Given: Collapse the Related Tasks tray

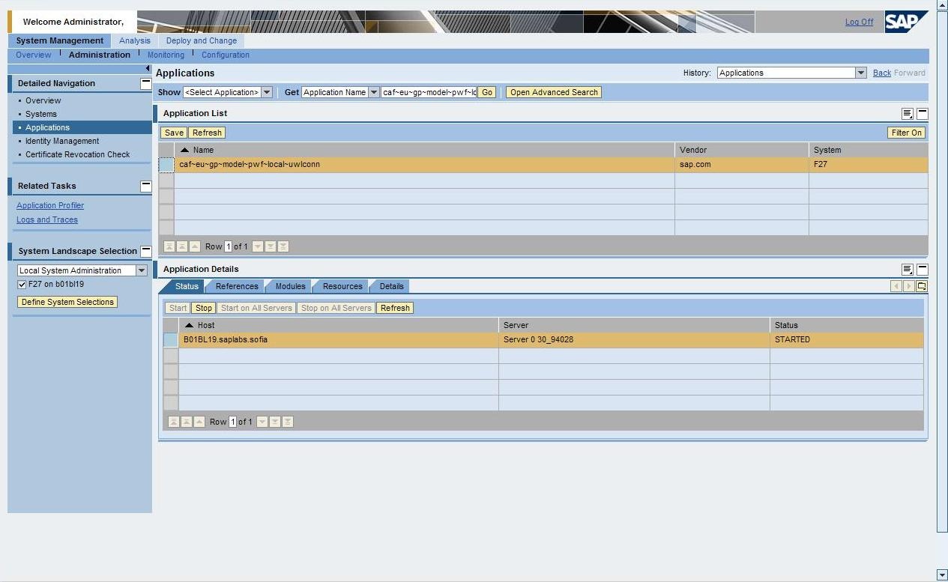Looking at the screenshot, I should (x=146, y=186).
